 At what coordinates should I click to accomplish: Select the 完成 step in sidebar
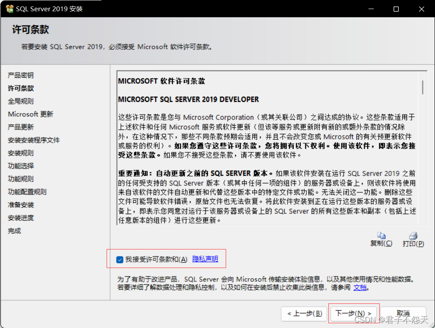tap(14, 231)
